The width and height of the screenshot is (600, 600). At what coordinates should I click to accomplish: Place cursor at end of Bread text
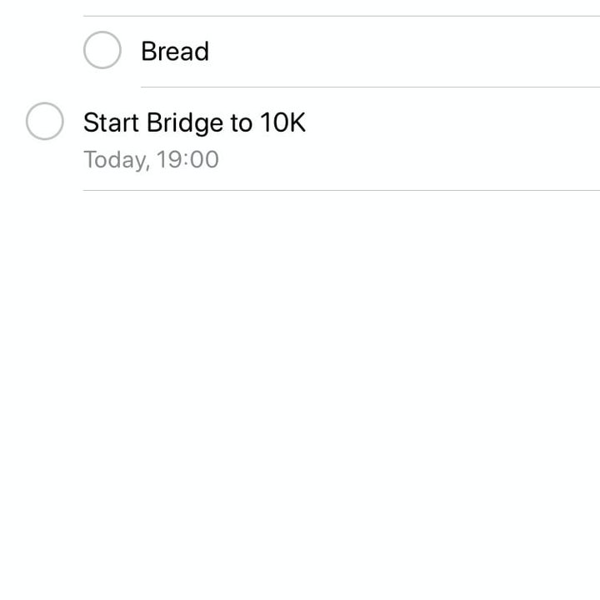pos(209,52)
